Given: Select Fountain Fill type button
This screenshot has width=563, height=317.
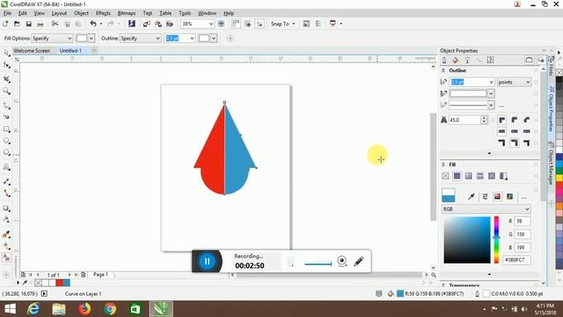Looking at the screenshot, I should point(468,176).
